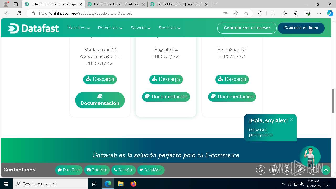Open the LinkedIn icon in footer bar
This screenshot has width=336, height=189.
pos(274,170)
